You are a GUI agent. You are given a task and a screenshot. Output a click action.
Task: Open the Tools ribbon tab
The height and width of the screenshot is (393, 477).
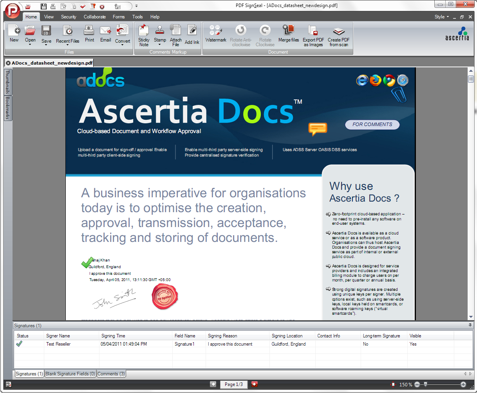pos(137,17)
